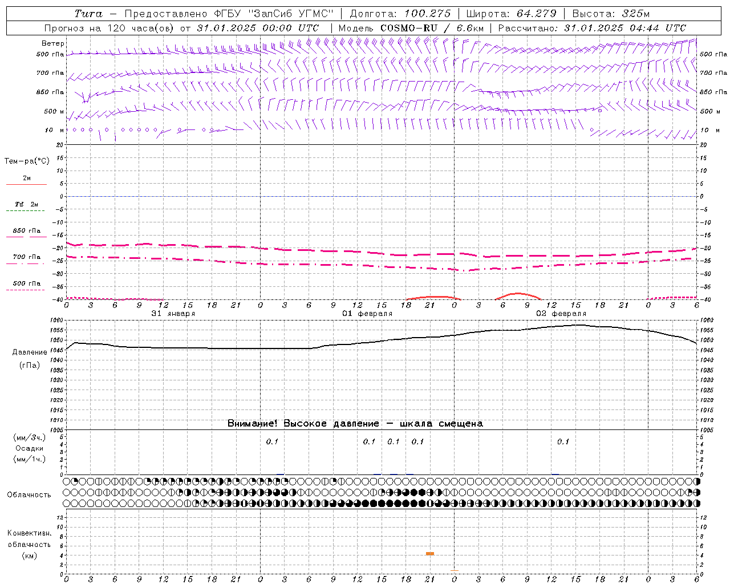The width and height of the screenshot is (730, 584).
Task: Click the "Долгота: 100.275" header field
Action: pyautogui.click(x=400, y=14)
